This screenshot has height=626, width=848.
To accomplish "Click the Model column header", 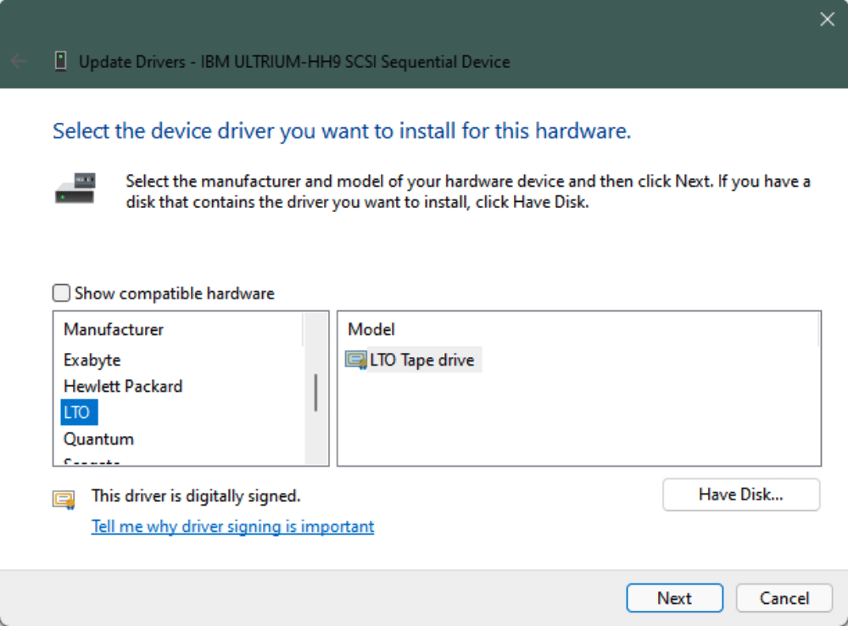I will [371, 329].
